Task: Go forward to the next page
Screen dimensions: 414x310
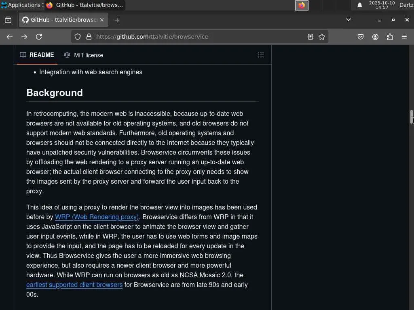Action: pyautogui.click(x=24, y=37)
